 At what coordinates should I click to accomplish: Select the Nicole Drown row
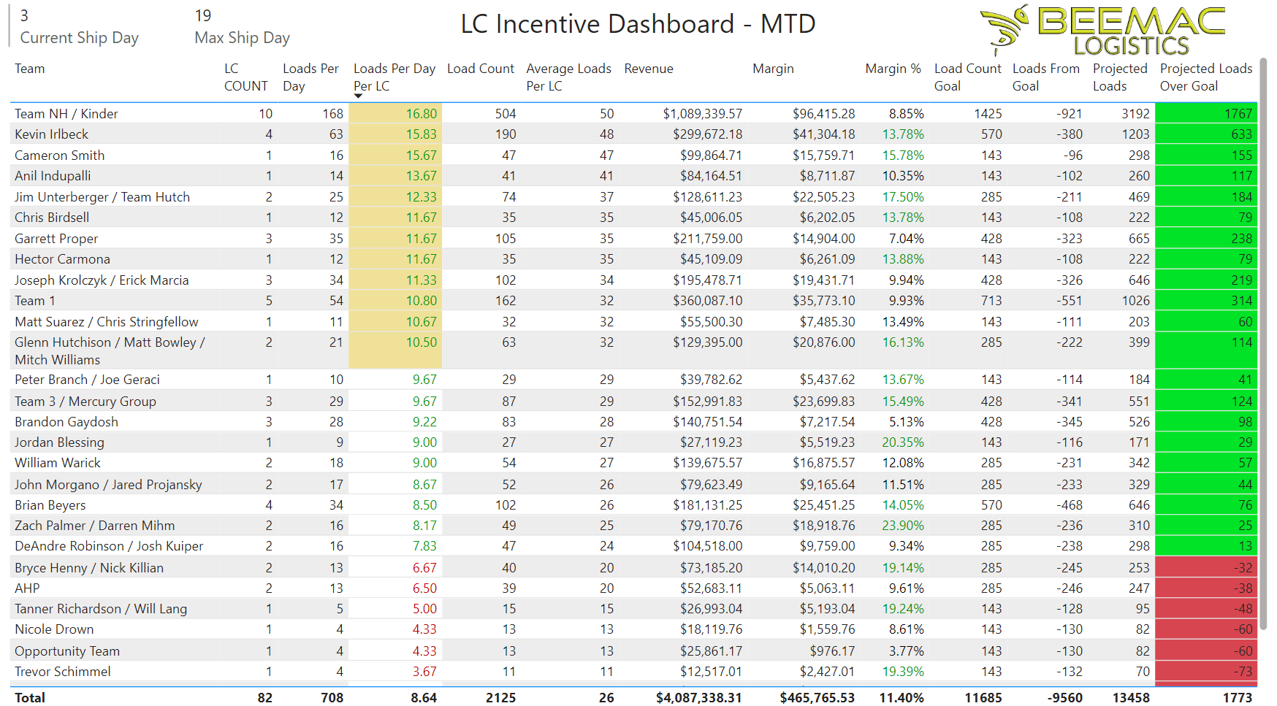click(633, 629)
